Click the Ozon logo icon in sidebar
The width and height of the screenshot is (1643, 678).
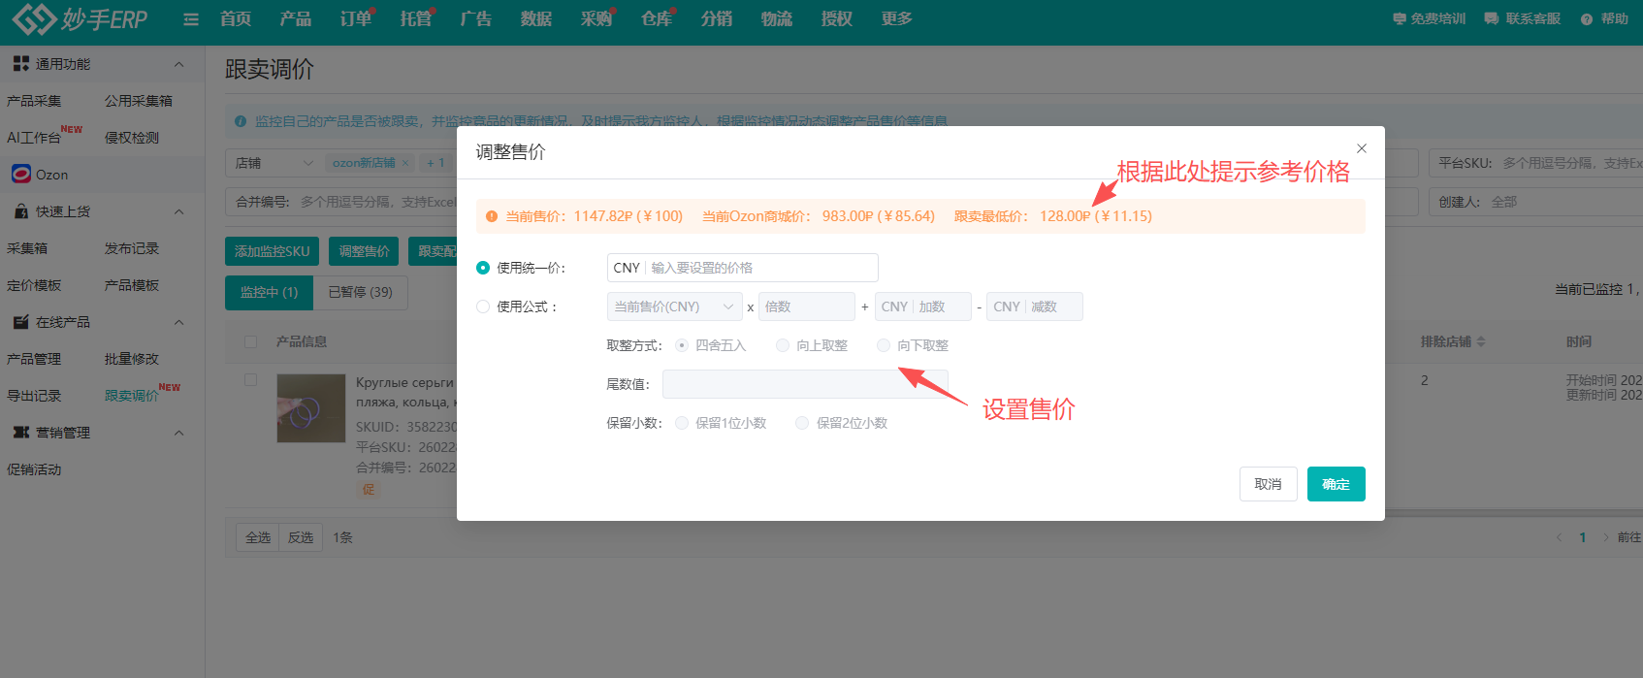click(21, 174)
